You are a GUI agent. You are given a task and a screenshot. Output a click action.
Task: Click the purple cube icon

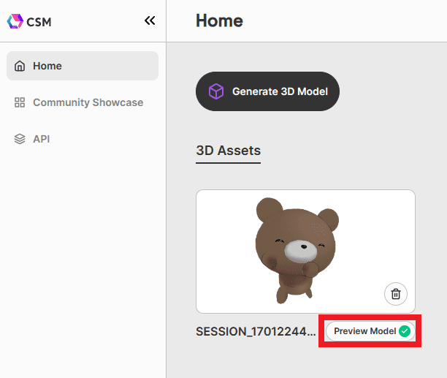[x=215, y=91]
